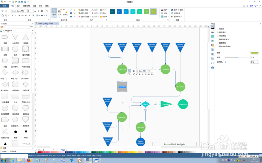Click the format painter brush icon

tap(6, 11)
